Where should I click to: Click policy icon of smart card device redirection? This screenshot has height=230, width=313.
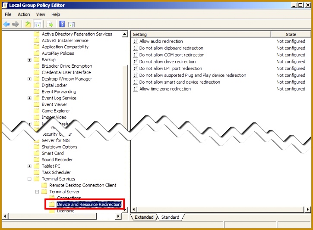pyautogui.click(x=135, y=82)
